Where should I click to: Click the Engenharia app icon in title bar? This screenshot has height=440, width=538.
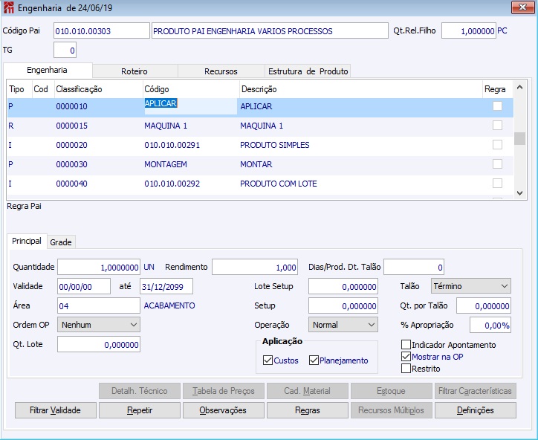click(x=7, y=7)
